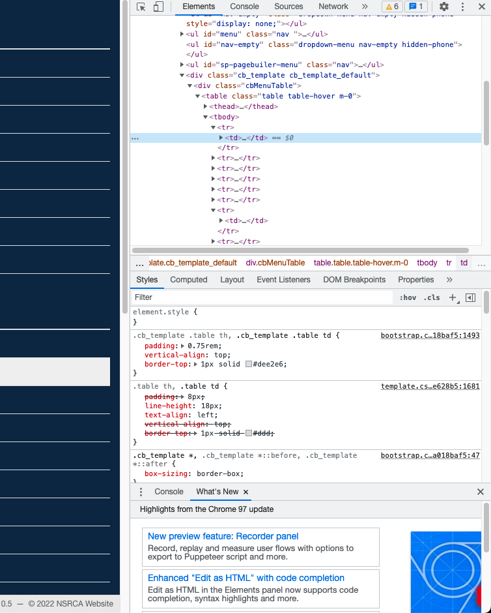Collapse the tbody node
Screen dimensions: 491x613
(x=205, y=117)
